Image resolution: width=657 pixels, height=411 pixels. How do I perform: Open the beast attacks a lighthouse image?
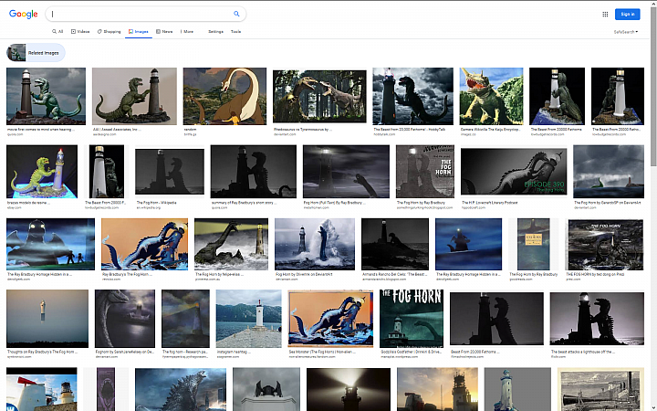597,319
